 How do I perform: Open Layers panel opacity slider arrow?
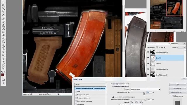point(184,44)
